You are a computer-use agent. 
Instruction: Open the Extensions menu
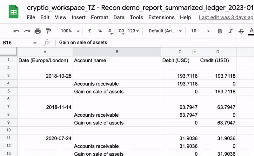pyautogui.click(x=162, y=17)
